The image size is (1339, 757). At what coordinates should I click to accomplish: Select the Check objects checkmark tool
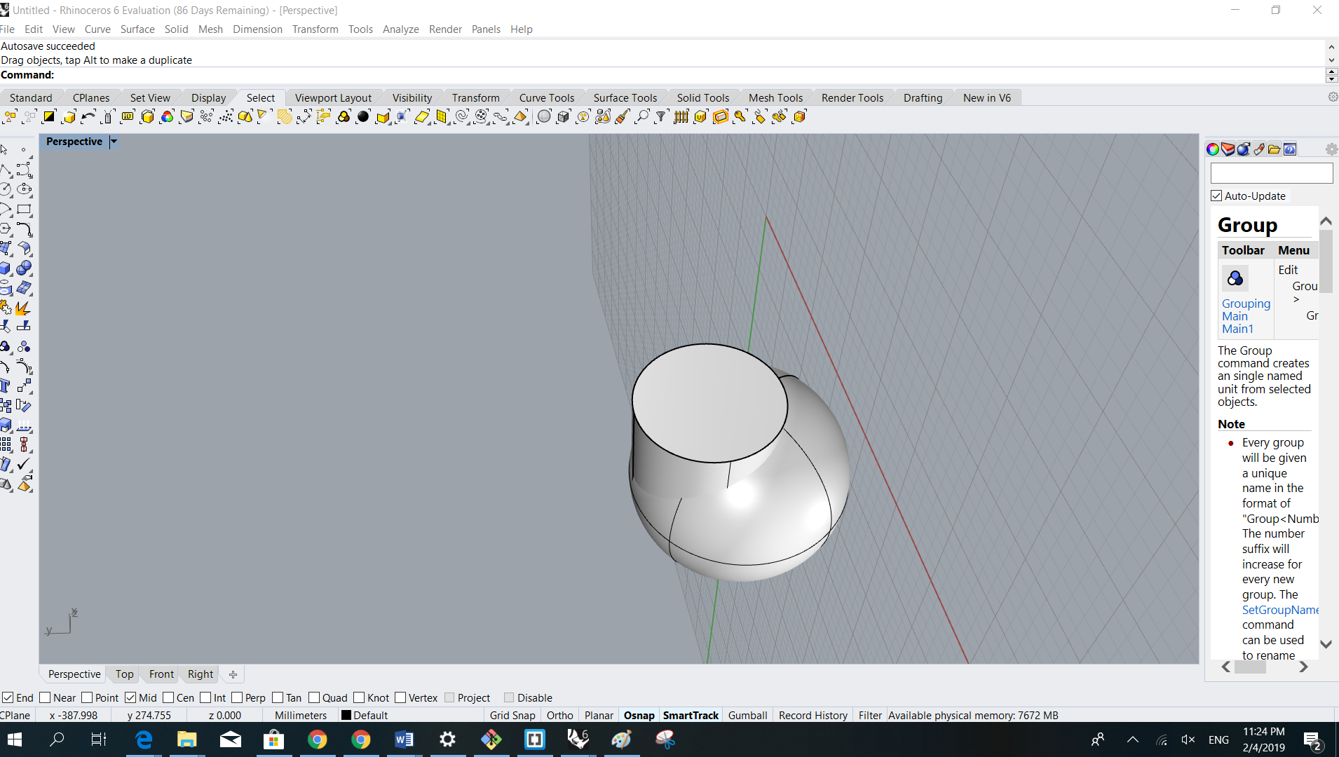[x=25, y=464]
